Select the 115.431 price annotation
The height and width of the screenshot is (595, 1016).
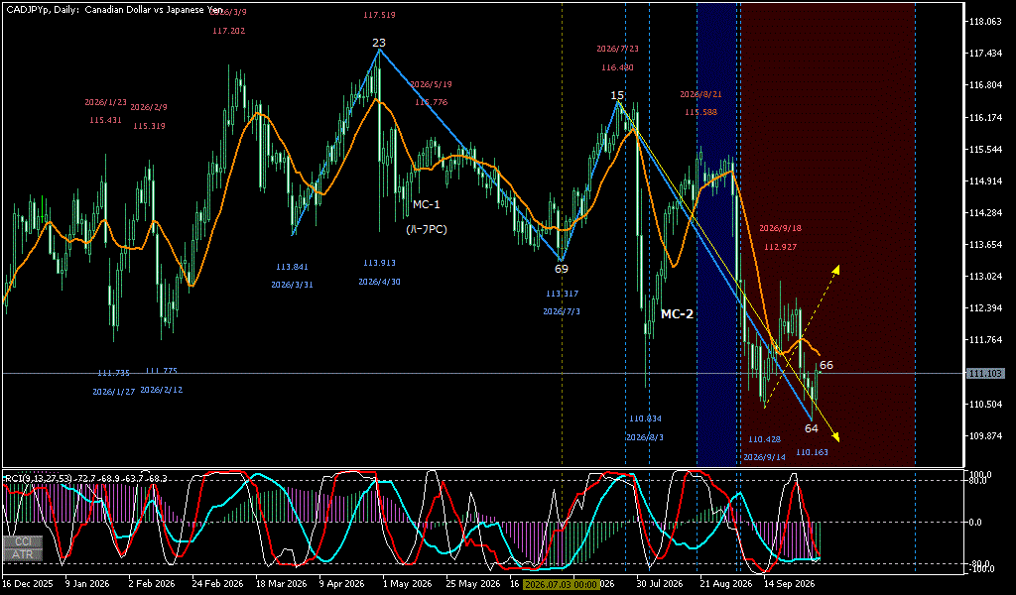click(x=105, y=120)
